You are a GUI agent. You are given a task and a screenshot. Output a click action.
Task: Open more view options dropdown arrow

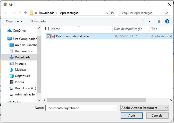(149, 21)
